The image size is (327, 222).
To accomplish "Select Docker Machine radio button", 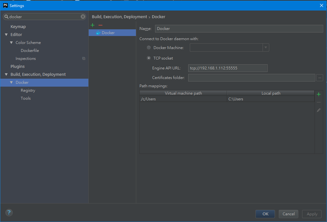I will coord(149,48).
